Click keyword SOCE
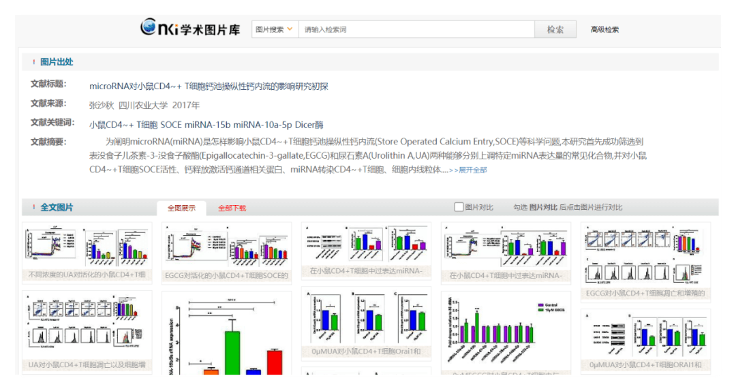 pyautogui.click(x=171, y=125)
